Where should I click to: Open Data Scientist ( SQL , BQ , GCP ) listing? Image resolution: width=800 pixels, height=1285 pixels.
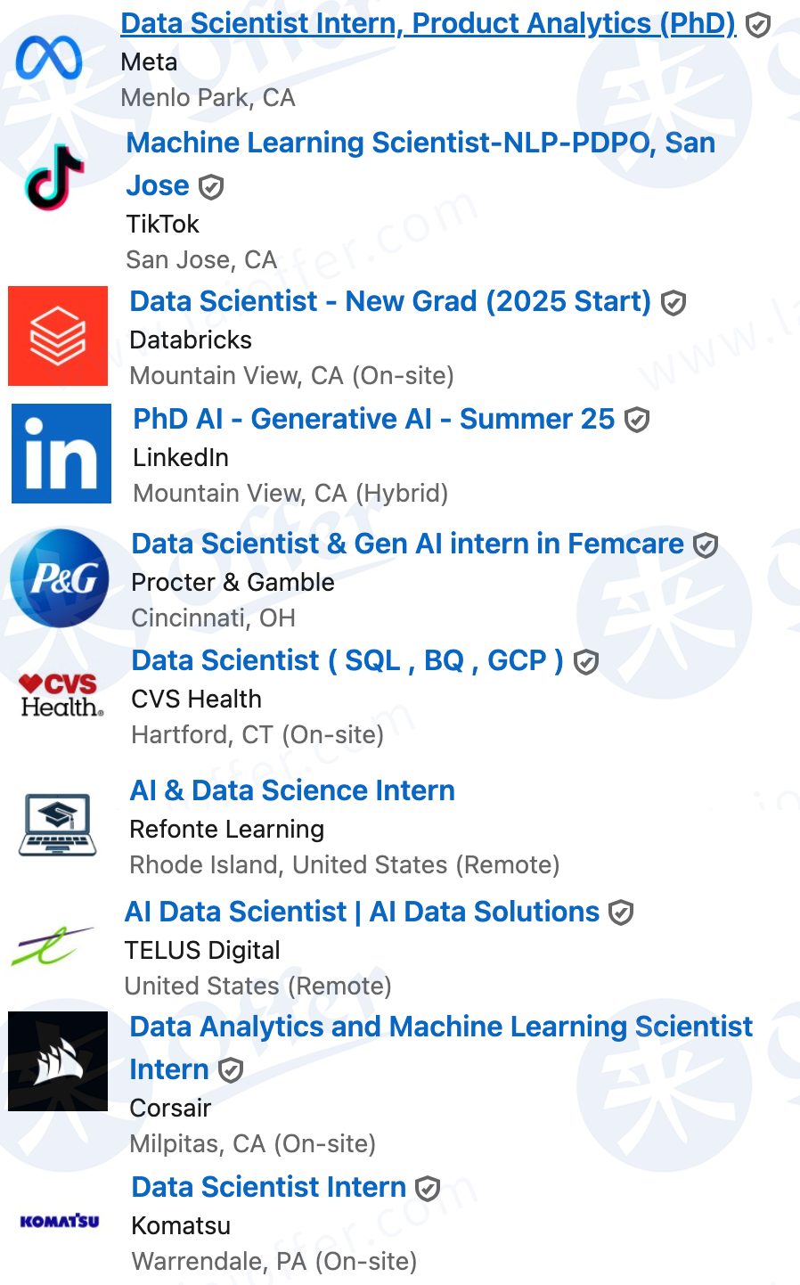click(x=347, y=660)
